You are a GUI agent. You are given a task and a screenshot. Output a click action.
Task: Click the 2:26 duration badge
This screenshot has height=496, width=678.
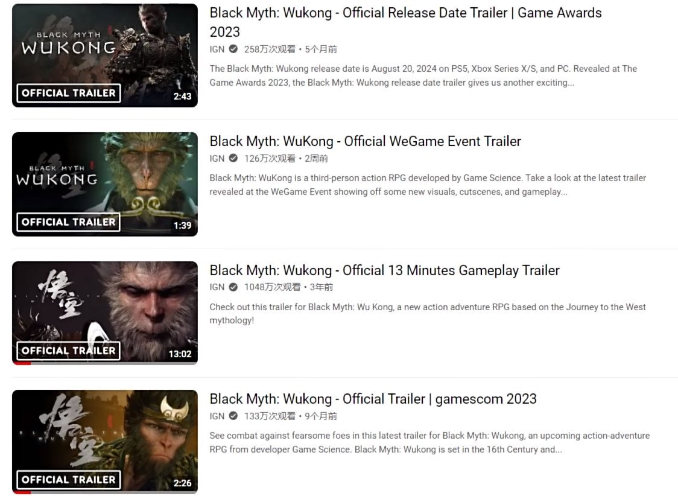[x=183, y=483]
